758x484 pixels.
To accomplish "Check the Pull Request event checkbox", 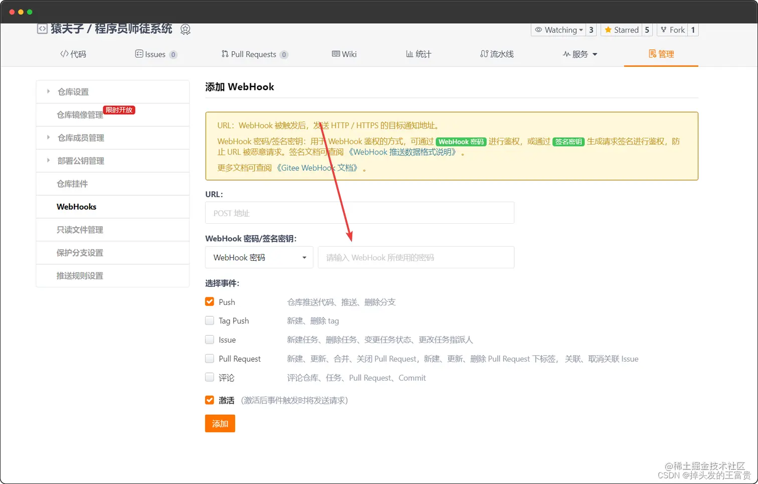I will point(210,359).
